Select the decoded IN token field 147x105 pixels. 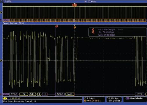[24, 94]
